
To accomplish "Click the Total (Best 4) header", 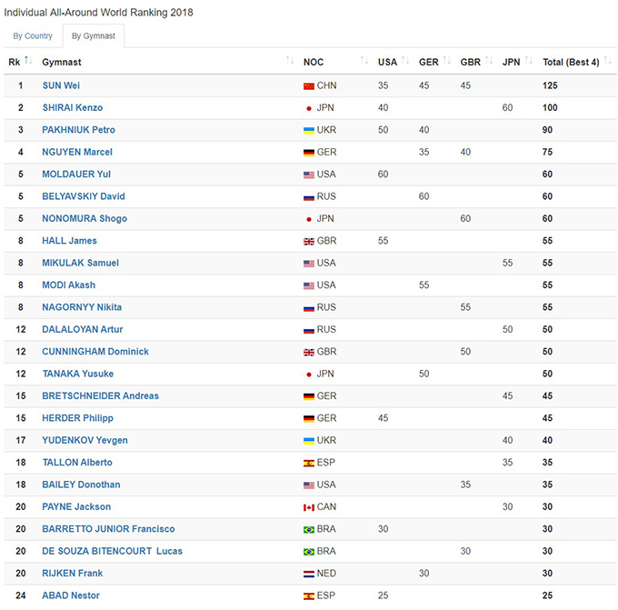I will [x=571, y=62].
